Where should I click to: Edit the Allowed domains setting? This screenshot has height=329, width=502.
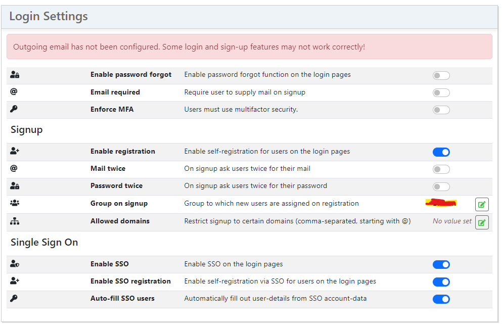point(482,222)
